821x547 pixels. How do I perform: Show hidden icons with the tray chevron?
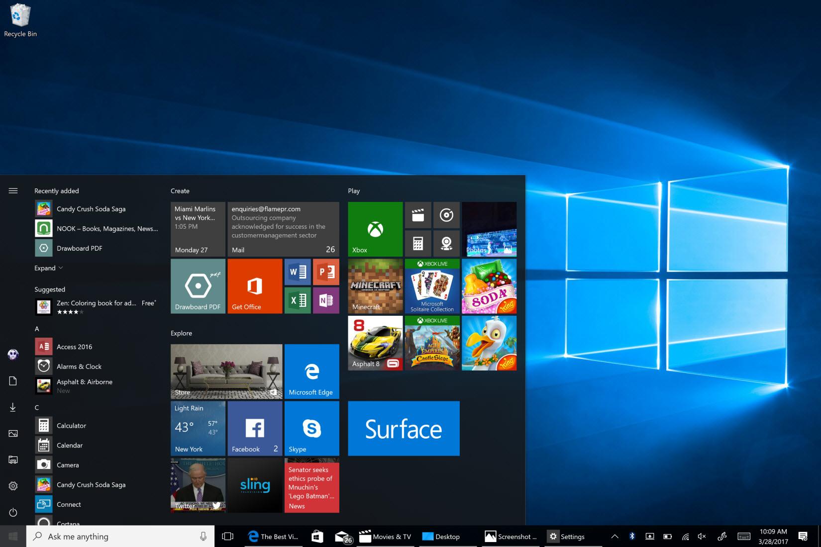pyautogui.click(x=616, y=536)
